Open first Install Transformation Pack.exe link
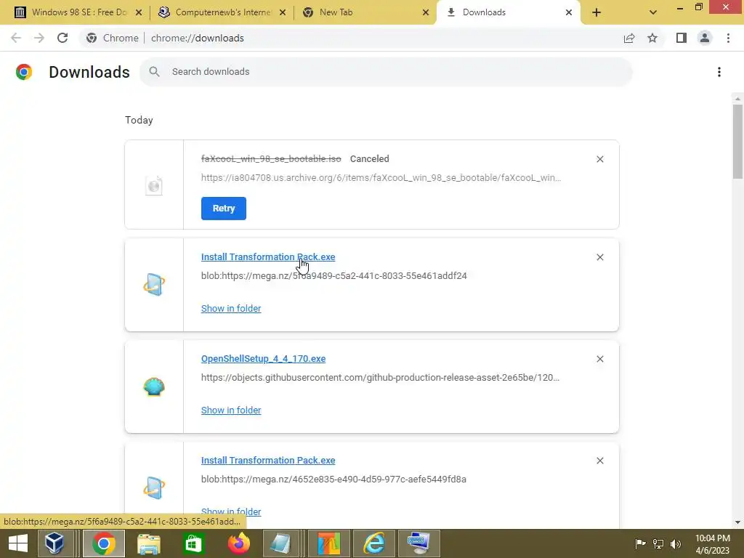744x558 pixels. [x=268, y=256]
